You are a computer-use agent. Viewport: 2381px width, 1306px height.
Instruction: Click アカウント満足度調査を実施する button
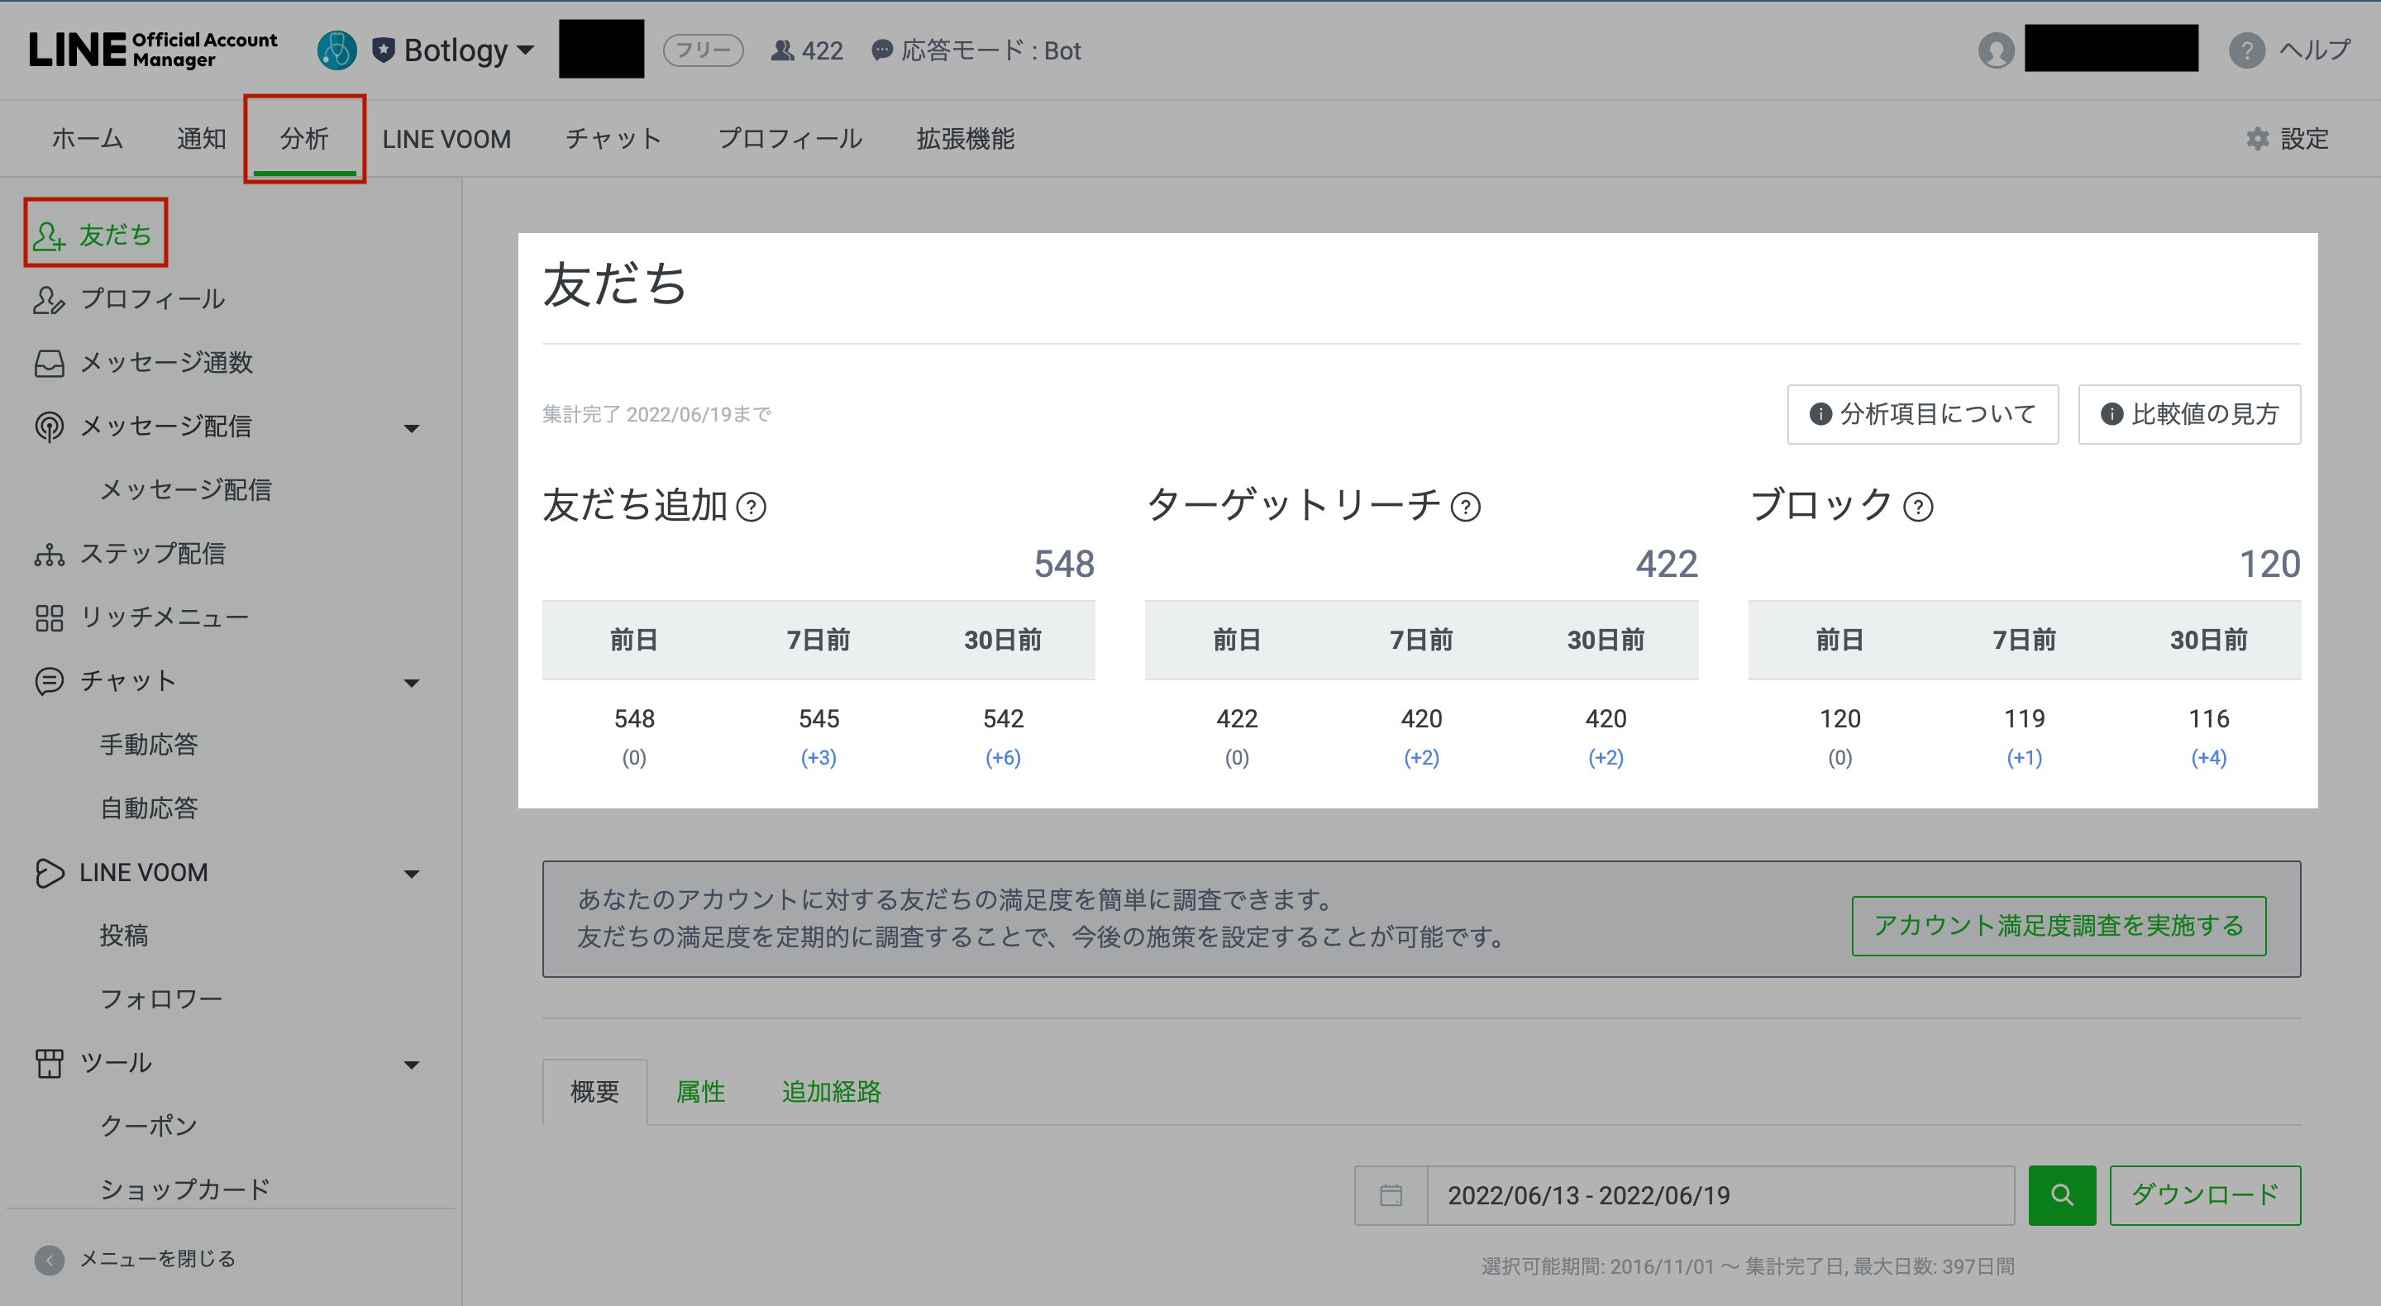[2058, 925]
